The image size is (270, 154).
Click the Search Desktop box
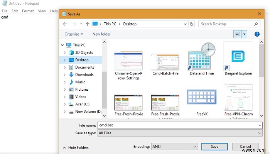click(x=229, y=24)
